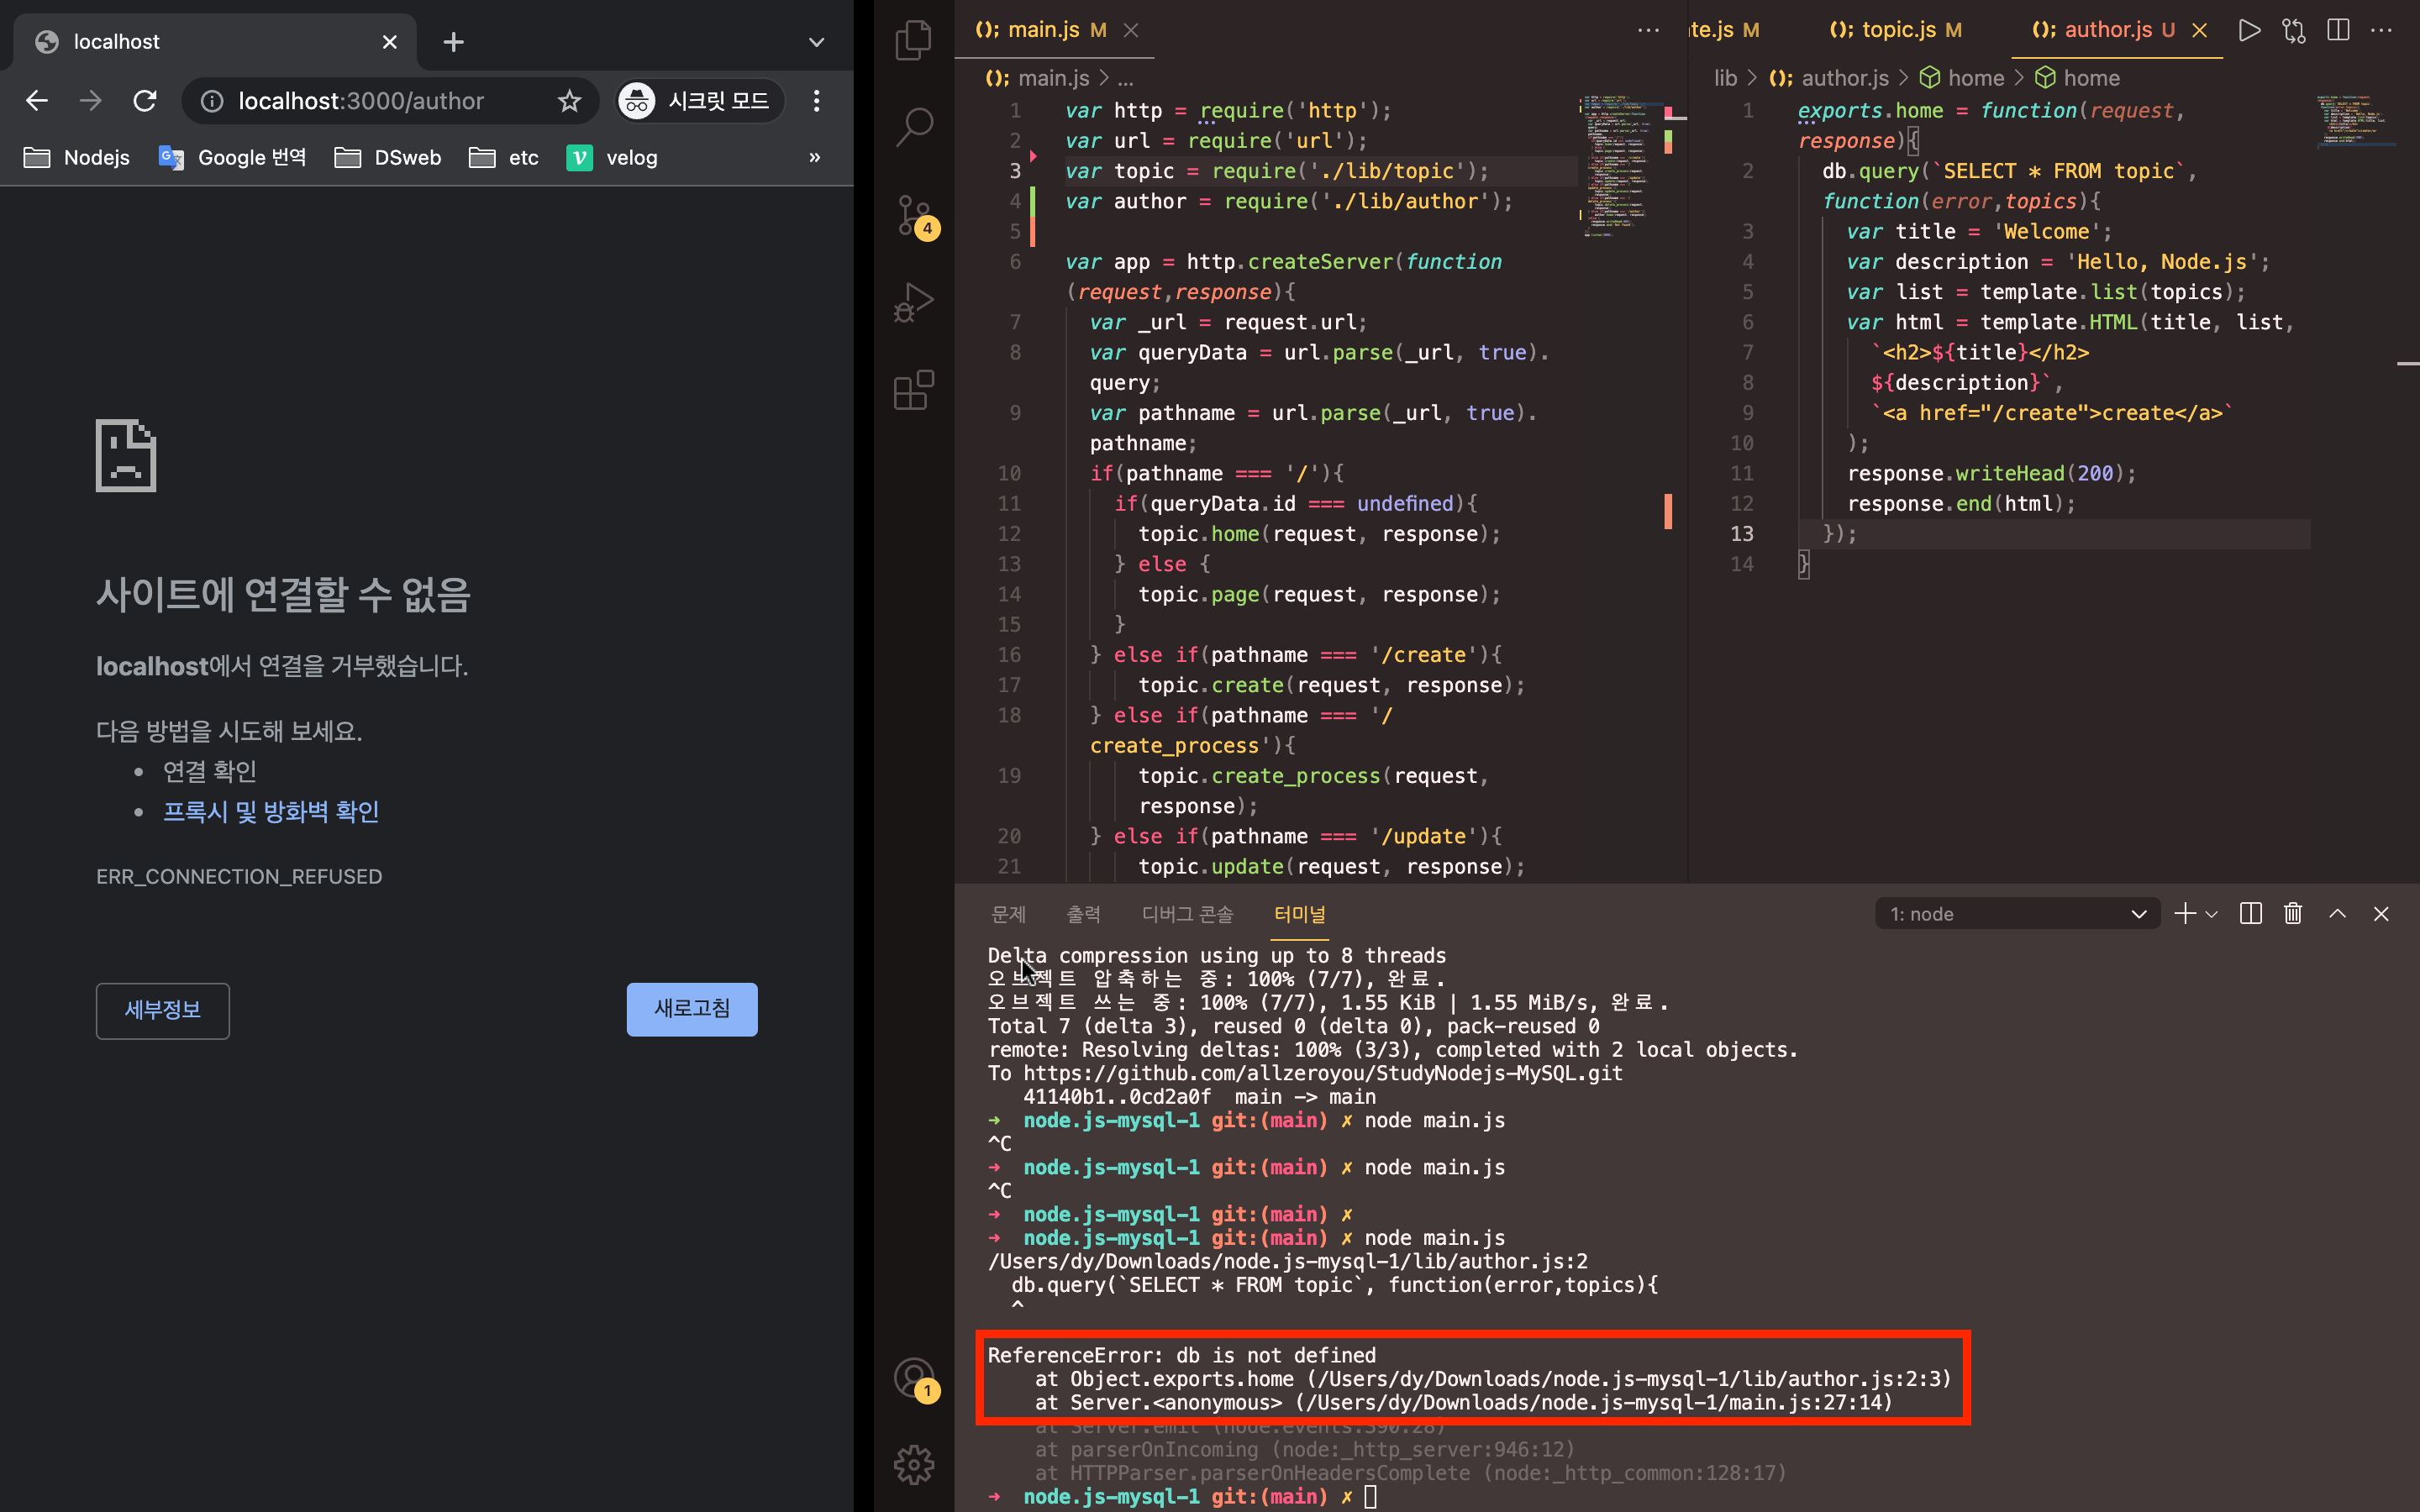Open the 프록시 및 방화벽 확인 link
The image size is (2420, 1512).
tap(271, 811)
